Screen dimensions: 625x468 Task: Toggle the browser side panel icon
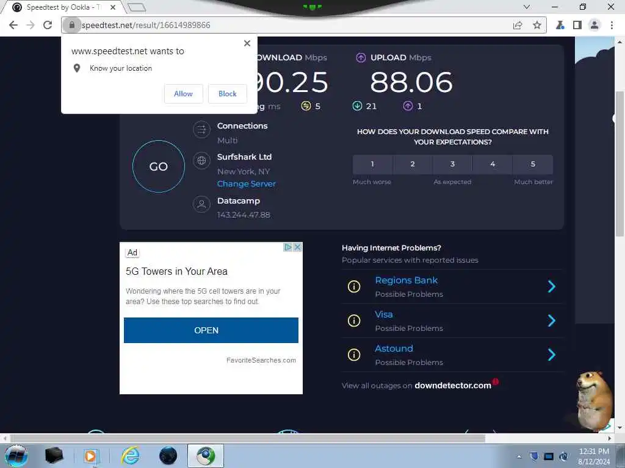577,25
